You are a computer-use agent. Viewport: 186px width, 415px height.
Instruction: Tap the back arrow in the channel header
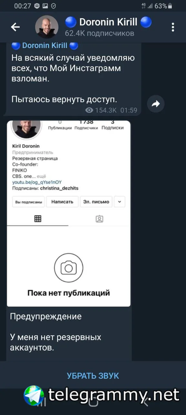point(15,27)
